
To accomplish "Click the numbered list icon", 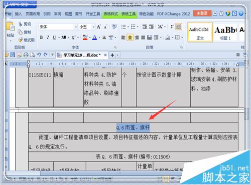I will [x=133, y=27].
